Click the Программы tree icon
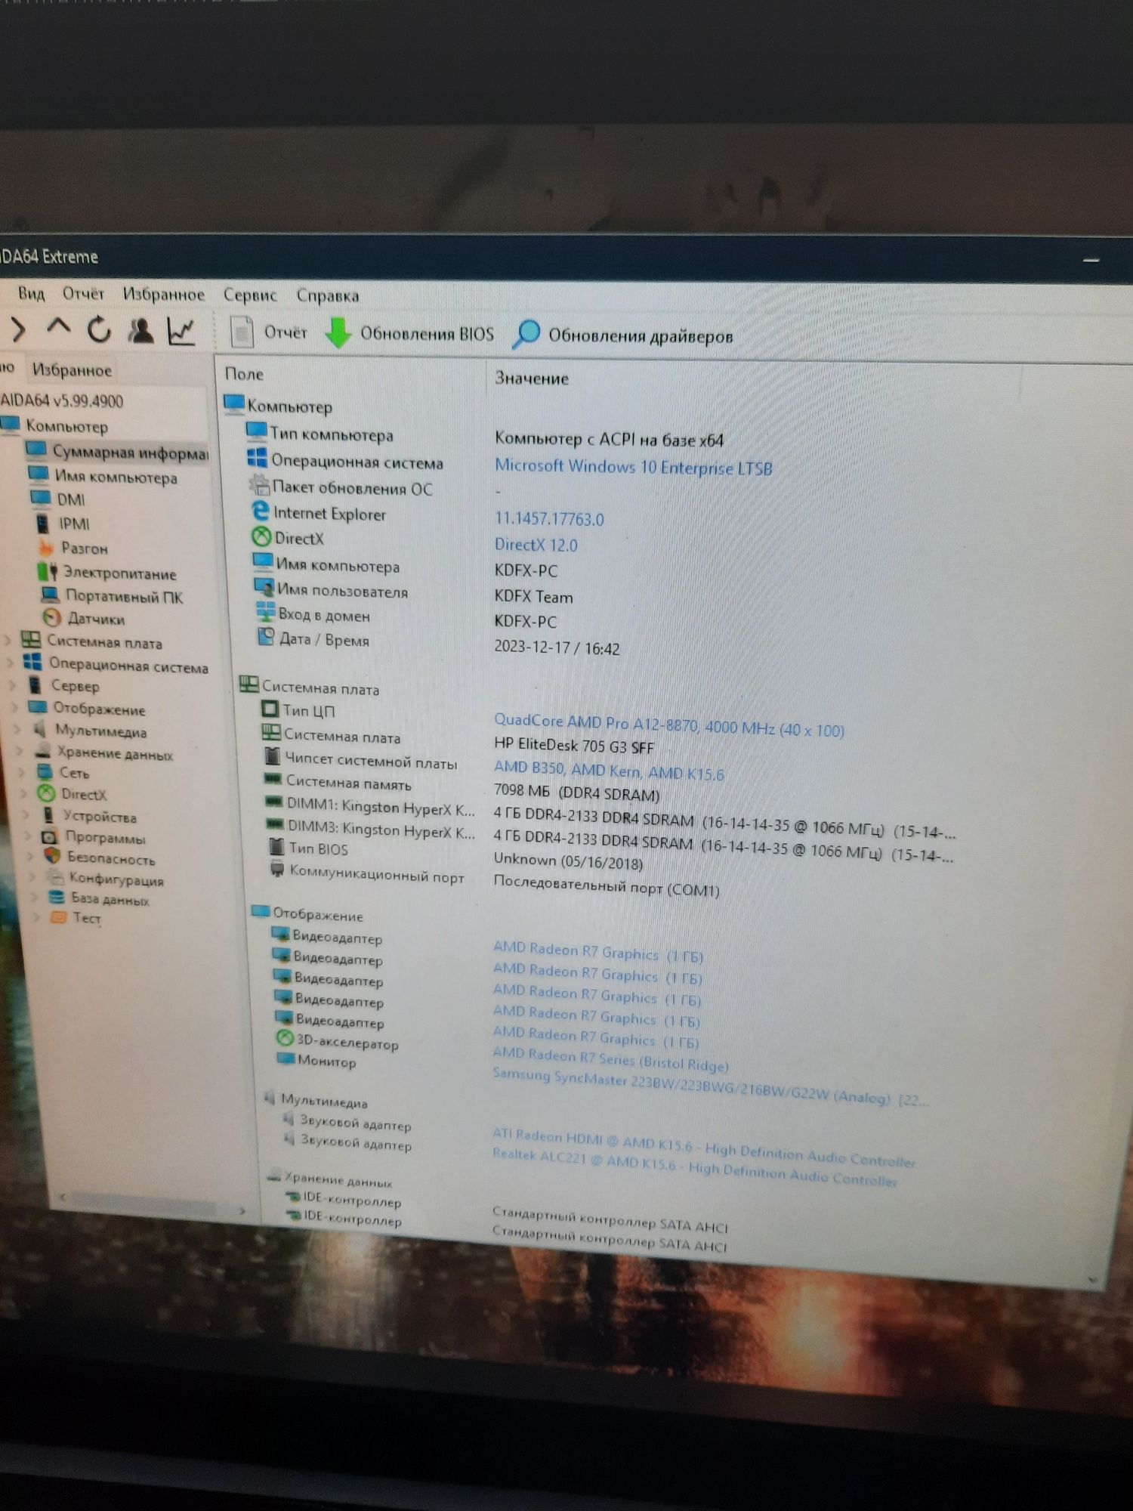This screenshot has width=1133, height=1511. point(50,836)
